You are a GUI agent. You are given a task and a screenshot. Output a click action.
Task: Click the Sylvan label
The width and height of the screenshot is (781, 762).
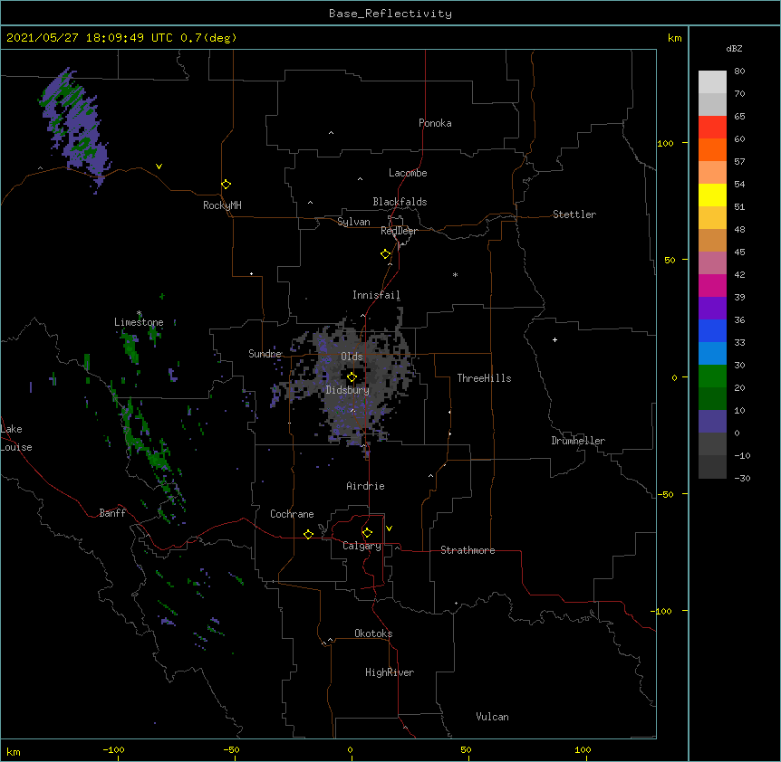[353, 222]
